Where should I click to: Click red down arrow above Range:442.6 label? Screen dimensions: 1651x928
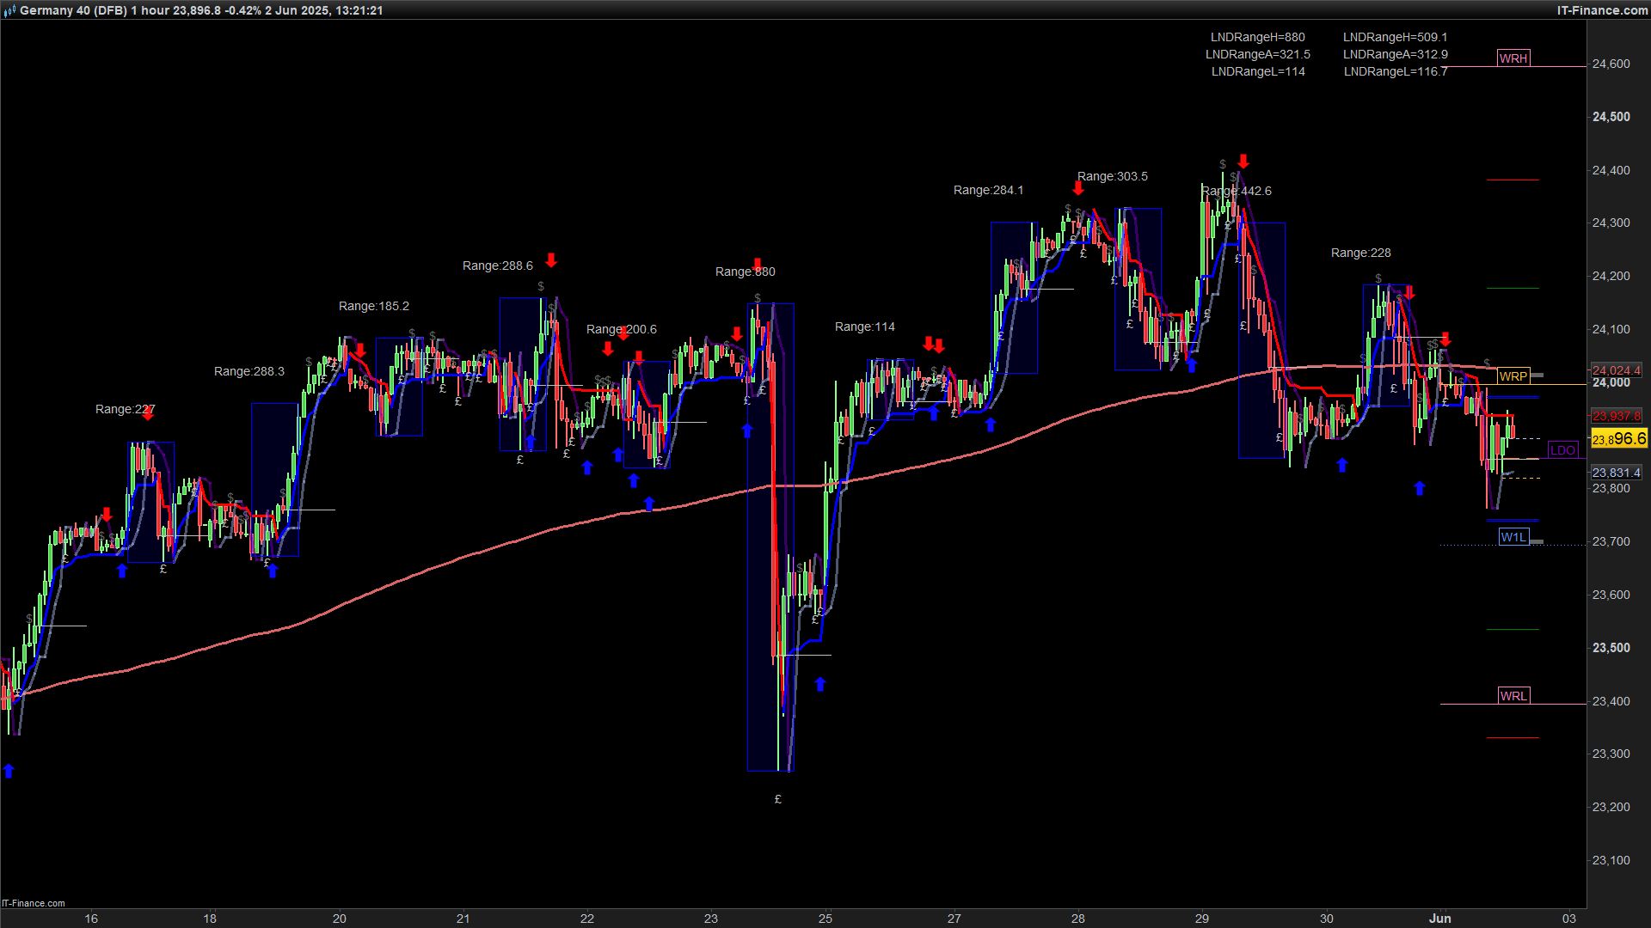pos(1243,161)
